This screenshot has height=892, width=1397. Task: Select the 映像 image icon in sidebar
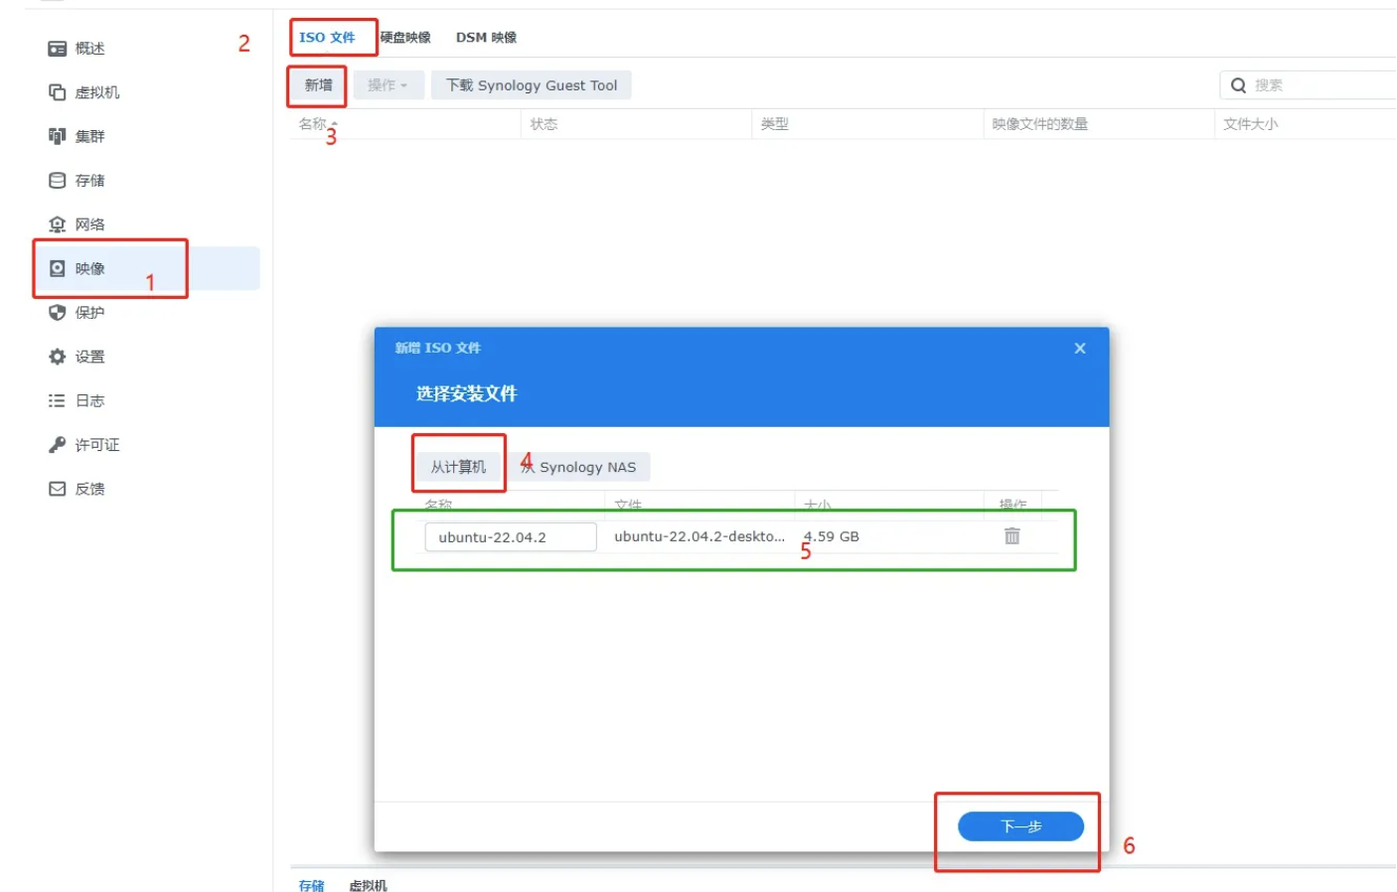[x=58, y=268]
